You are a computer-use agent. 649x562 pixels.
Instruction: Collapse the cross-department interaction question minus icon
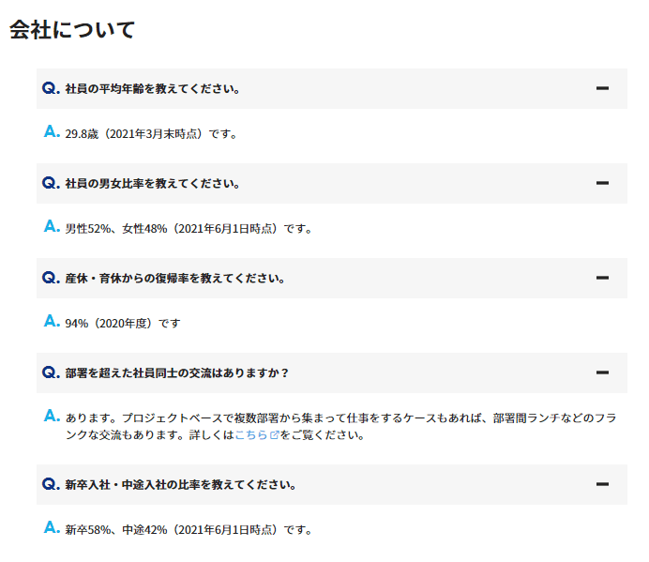(x=602, y=373)
